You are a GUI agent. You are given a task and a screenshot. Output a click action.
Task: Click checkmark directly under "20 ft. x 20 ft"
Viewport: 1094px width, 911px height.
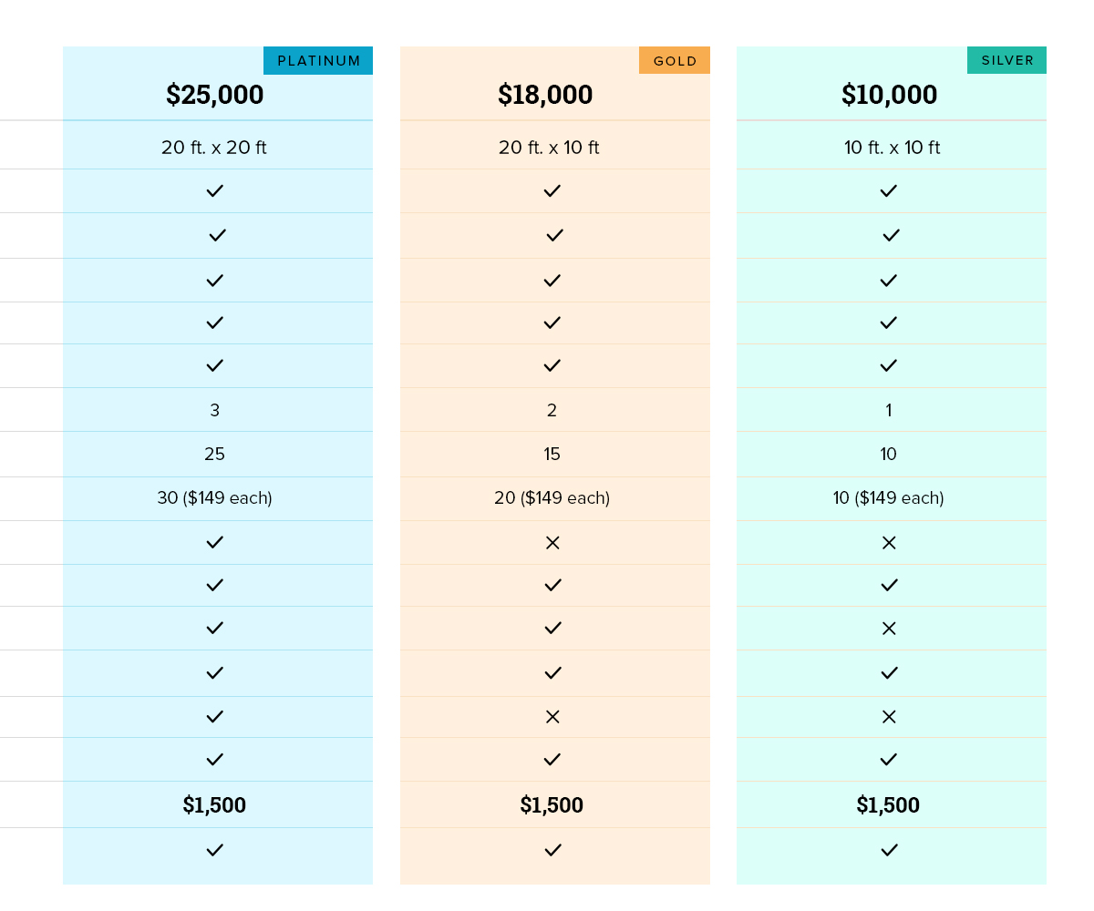pyautogui.click(x=214, y=191)
